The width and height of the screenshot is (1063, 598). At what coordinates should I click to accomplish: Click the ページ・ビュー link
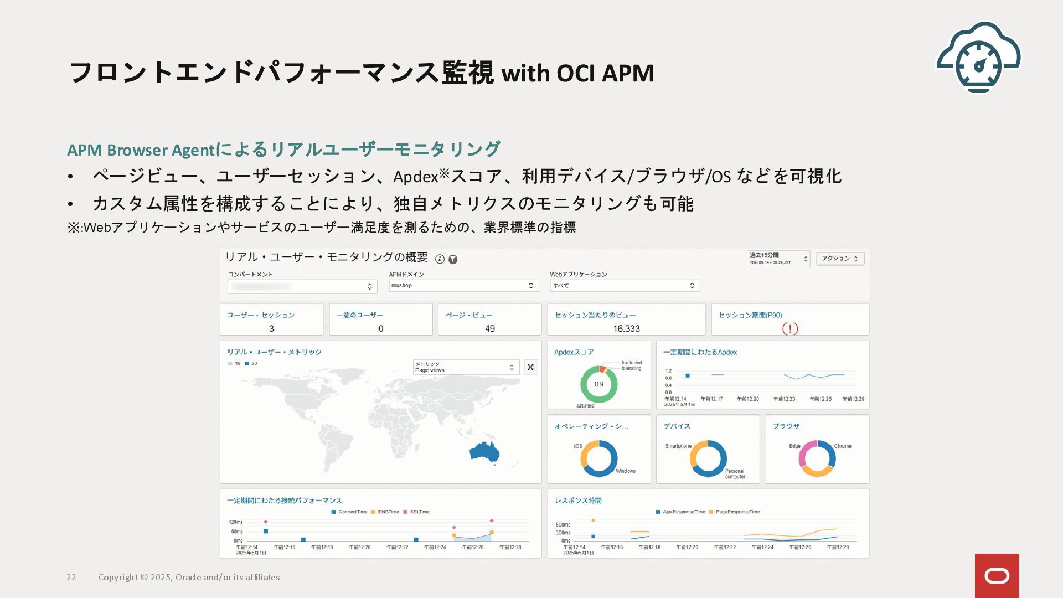pyautogui.click(x=468, y=315)
